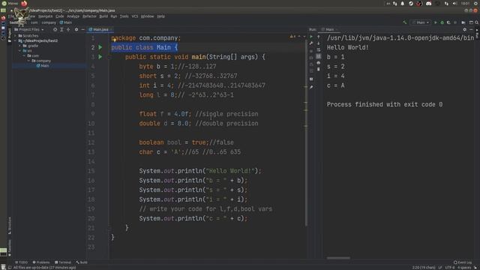Image resolution: width=480 pixels, height=270 pixels.
Task: Change UTF-8 file encoding in status bar
Action: (450, 268)
